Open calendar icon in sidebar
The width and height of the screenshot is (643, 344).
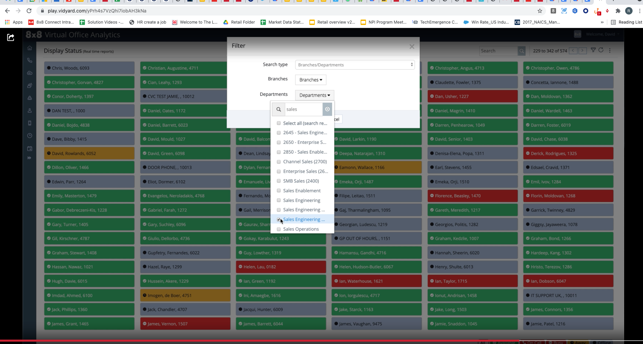pyautogui.click(x=30, y=148)
